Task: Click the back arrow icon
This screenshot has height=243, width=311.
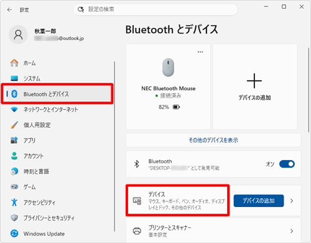Action: [9, 10]
